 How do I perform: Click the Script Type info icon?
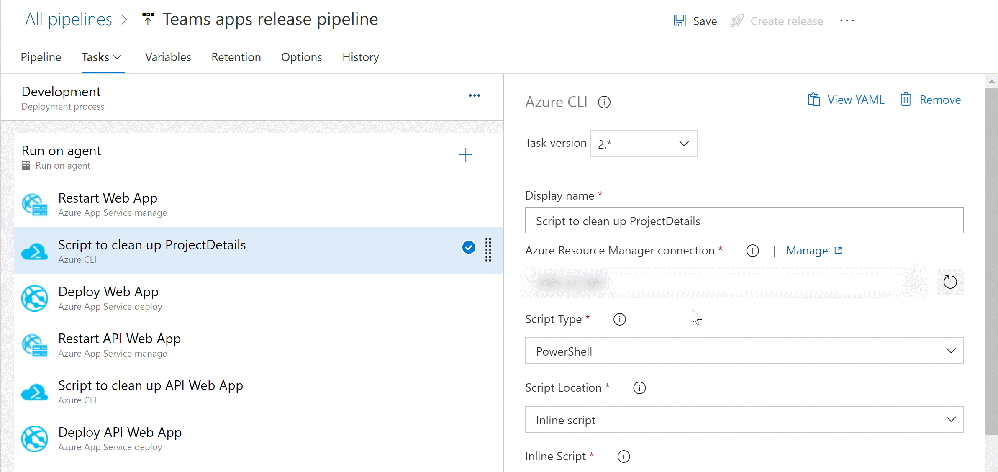tap(619, 319)
